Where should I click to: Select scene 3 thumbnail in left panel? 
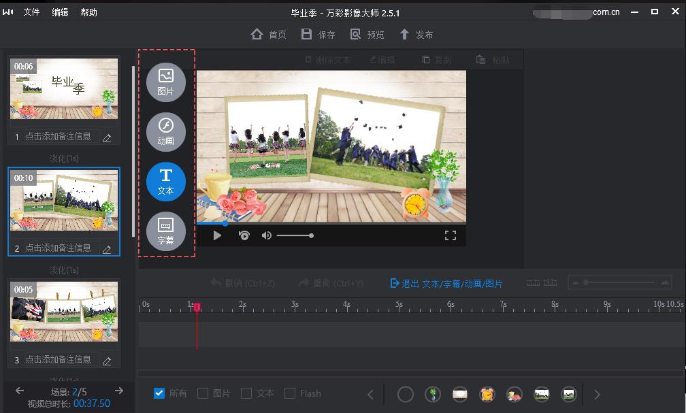tap(63, 312)
